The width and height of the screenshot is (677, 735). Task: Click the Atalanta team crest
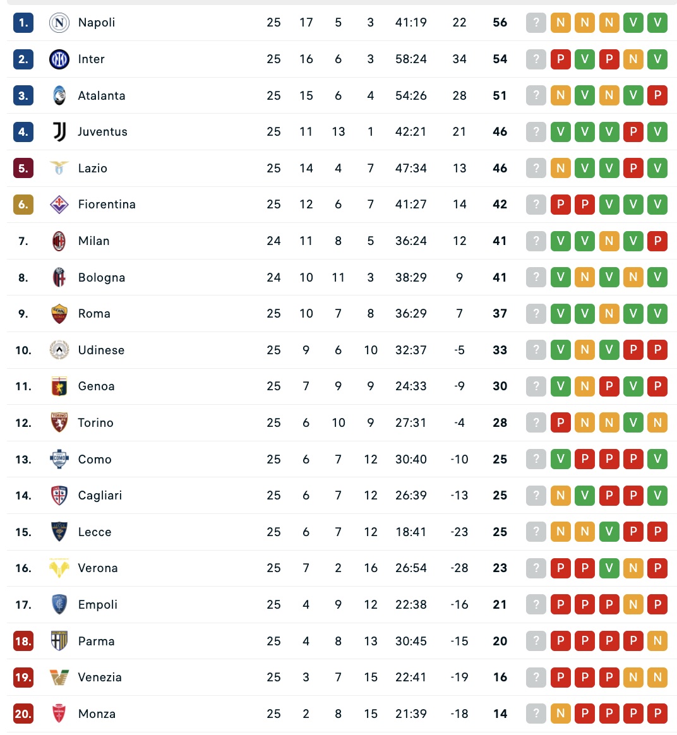[x=59, y=96]
